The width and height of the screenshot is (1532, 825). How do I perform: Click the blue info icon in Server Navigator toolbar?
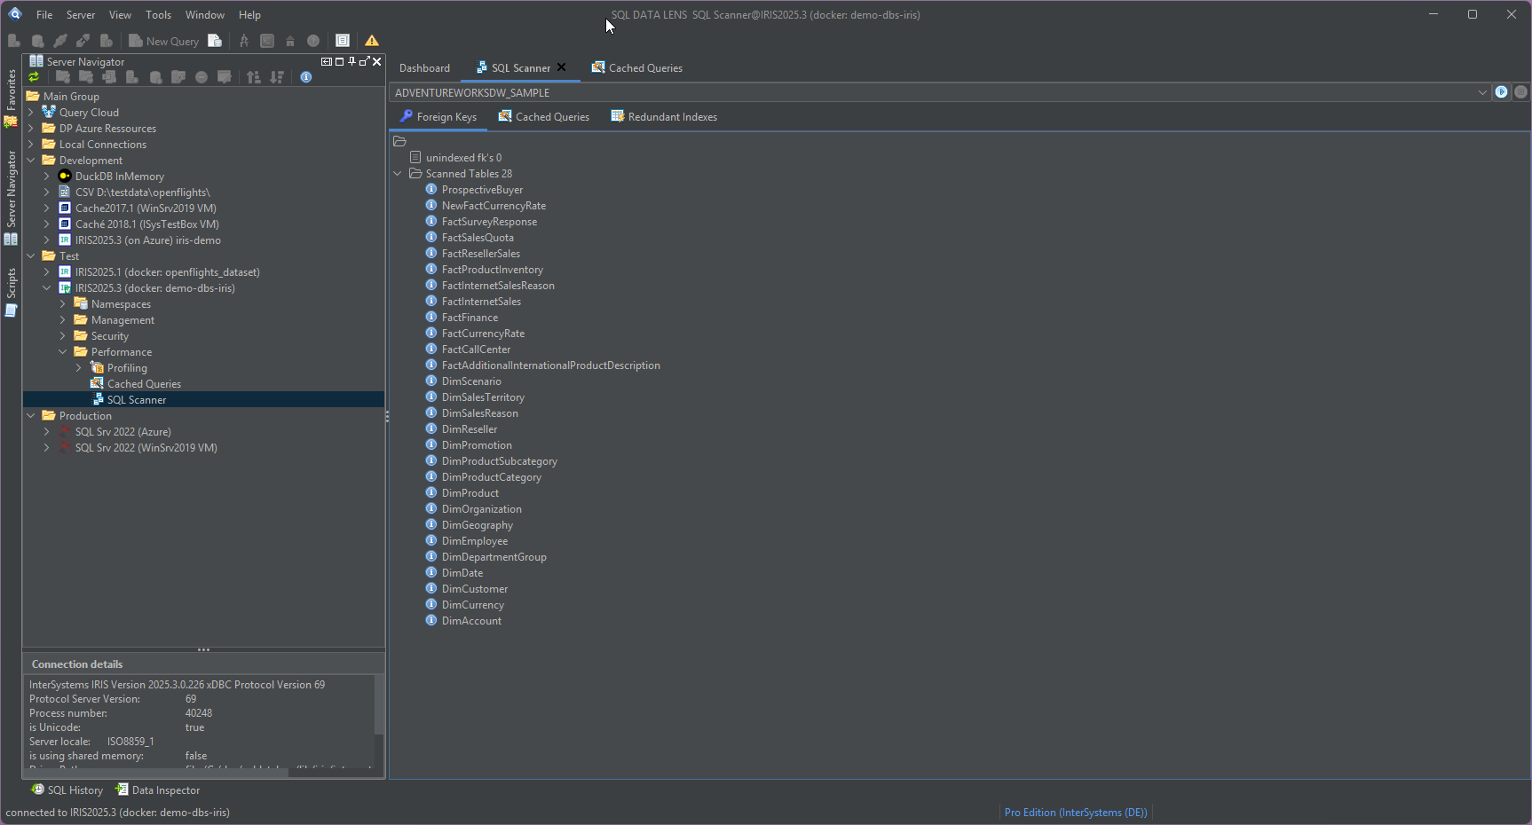click(306, 77)
